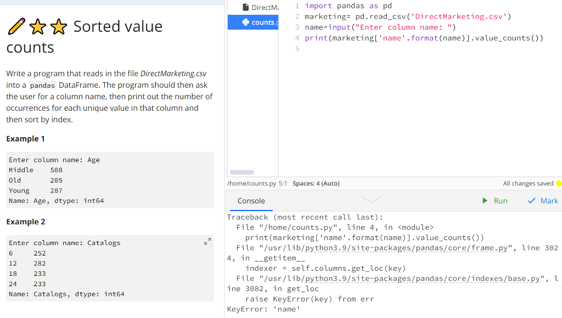562x318 pixels.
Task: Click the KeyError: 'name' message in console
Action: tap(263, 309)
